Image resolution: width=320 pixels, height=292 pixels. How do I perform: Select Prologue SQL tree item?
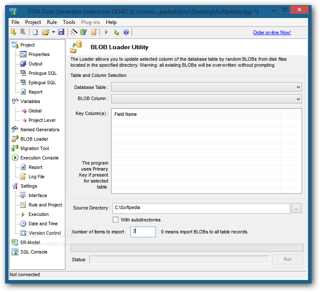pos(43,73)
